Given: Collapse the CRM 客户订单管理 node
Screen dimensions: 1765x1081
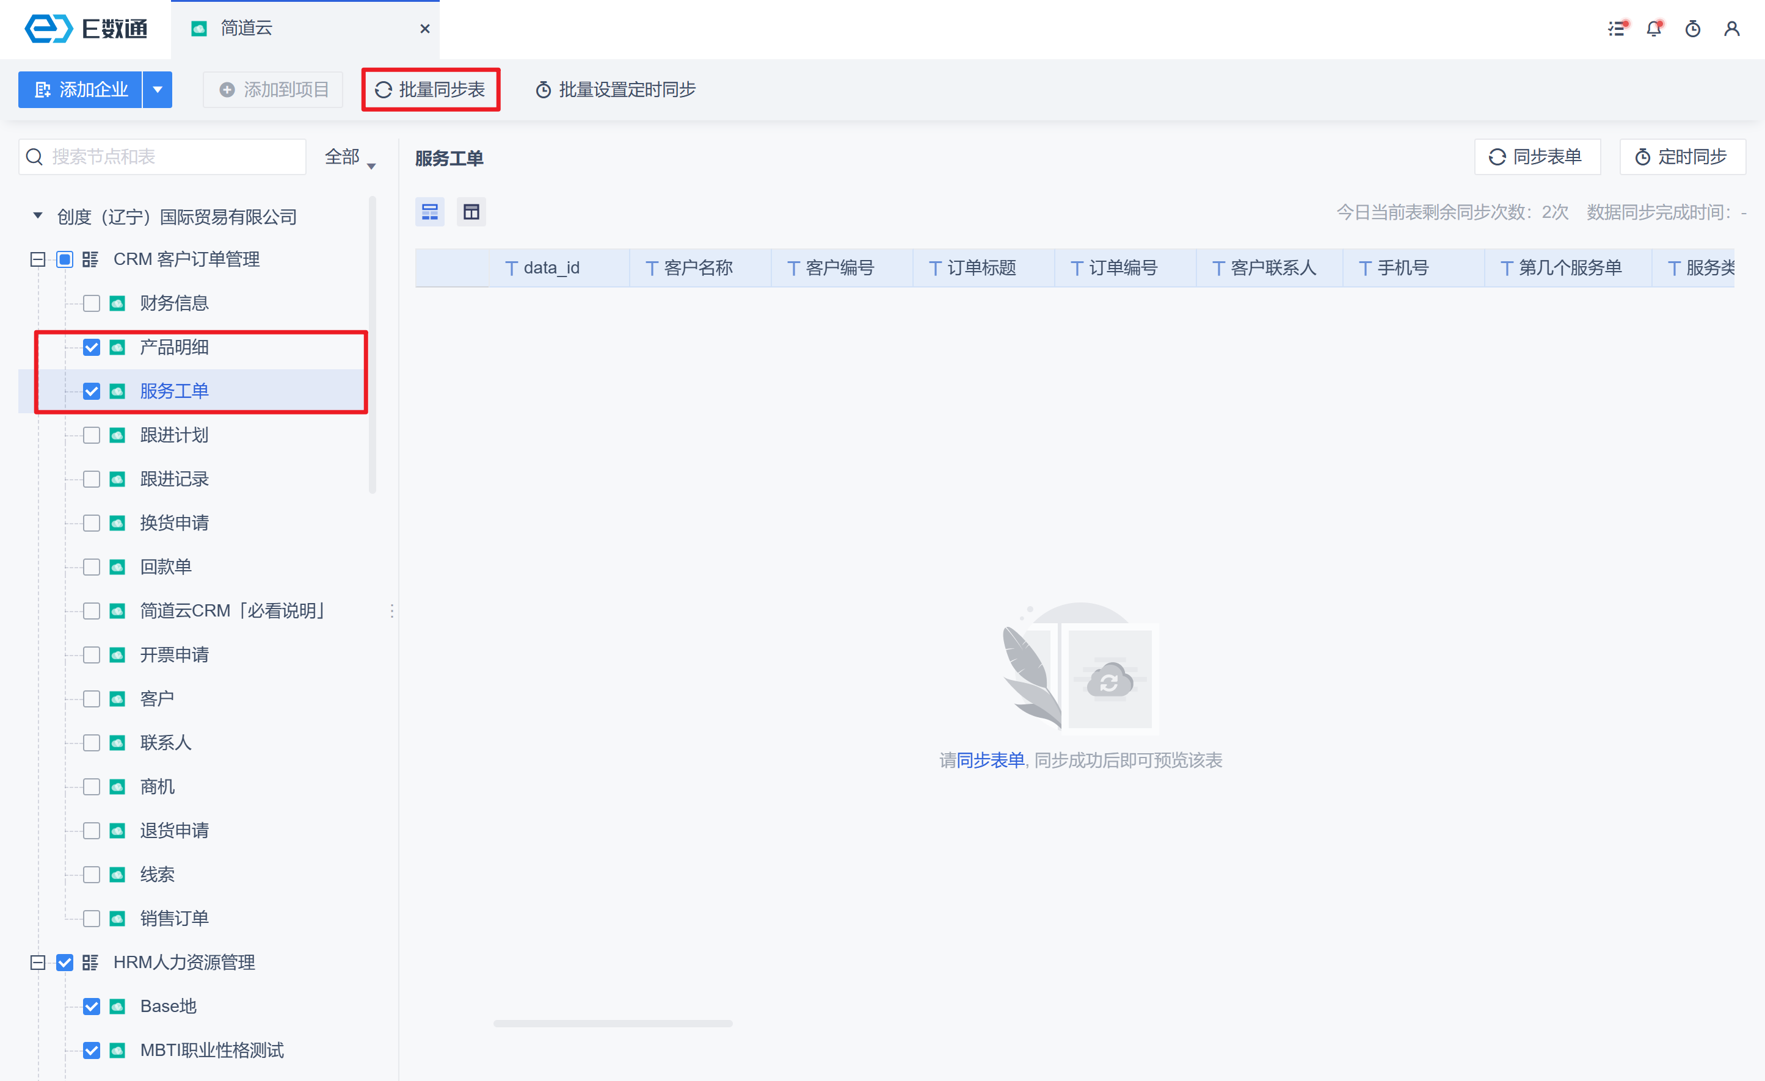Looking at the screenshot, I should (x=38, y=259).
